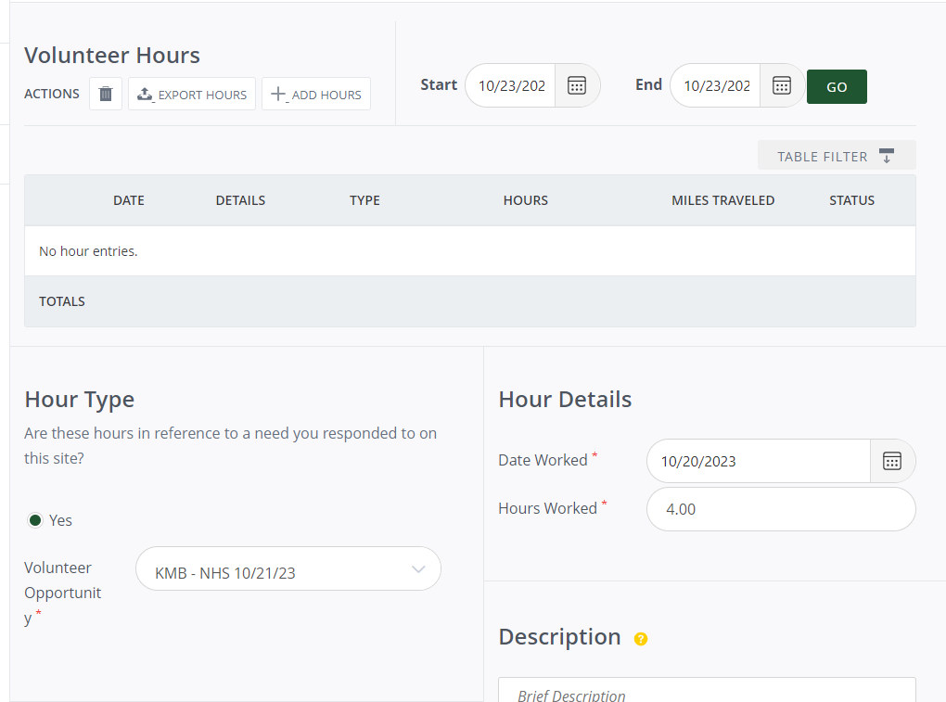Click the Status column header
The image size is (946, 702).
[851, 200]
